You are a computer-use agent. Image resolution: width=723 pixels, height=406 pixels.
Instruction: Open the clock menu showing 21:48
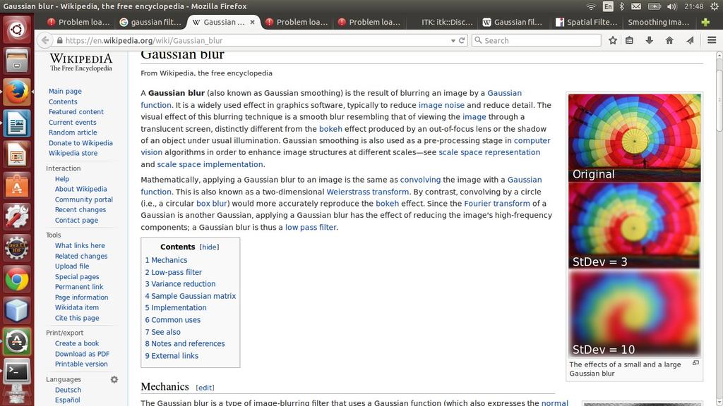pyautogui.click(x=694, y=6)
